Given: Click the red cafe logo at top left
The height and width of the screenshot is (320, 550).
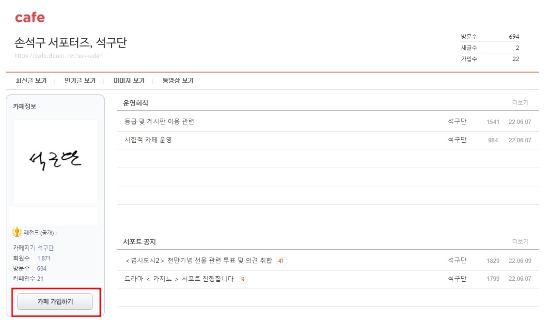Looking at the screenshot, I should (x=30, y=17).
